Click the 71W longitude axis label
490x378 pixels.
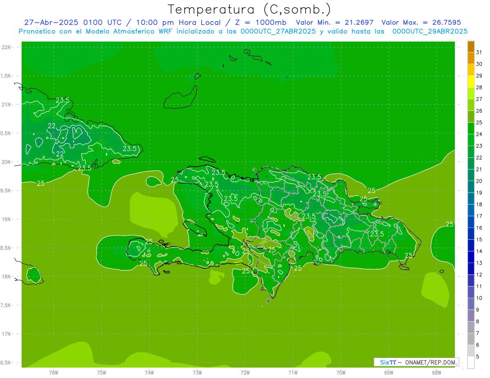point(293,373)
